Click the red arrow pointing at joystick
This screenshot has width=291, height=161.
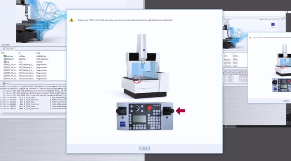[180, 111]
